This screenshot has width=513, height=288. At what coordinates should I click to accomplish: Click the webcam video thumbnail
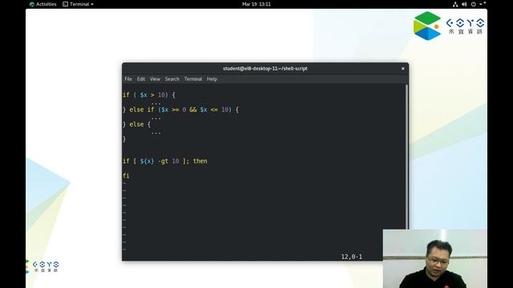434,258
